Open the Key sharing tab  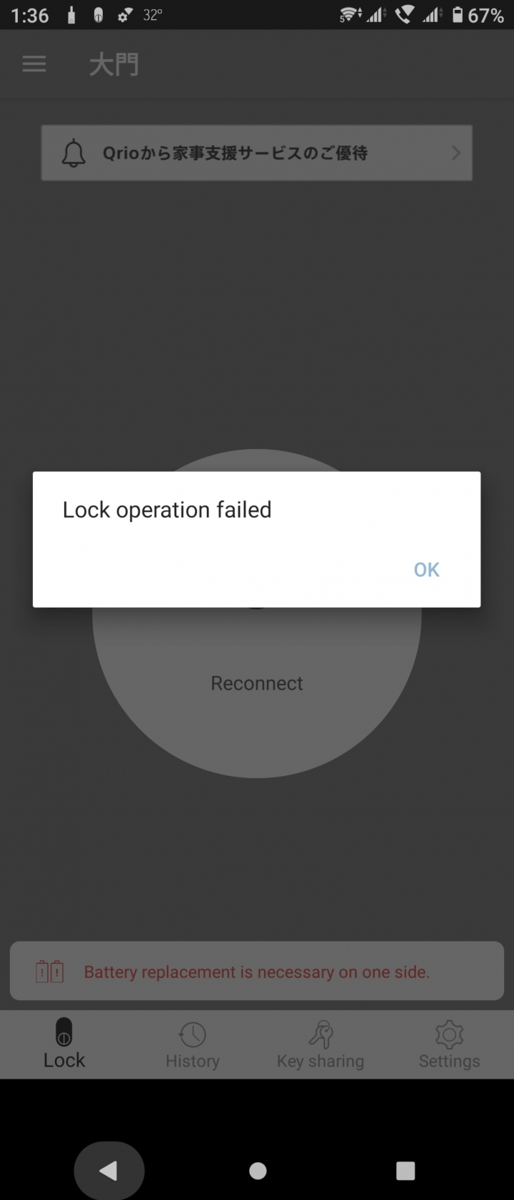[321, 1044]
